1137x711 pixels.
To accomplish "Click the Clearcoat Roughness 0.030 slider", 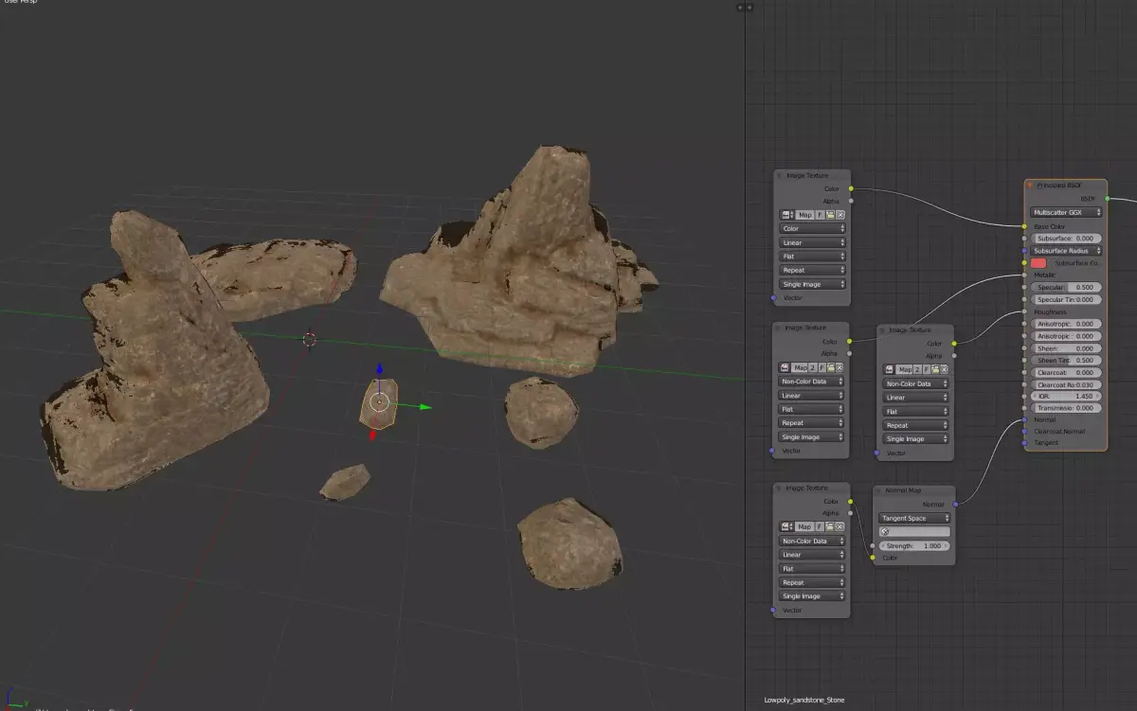I will click(1066, 384).
